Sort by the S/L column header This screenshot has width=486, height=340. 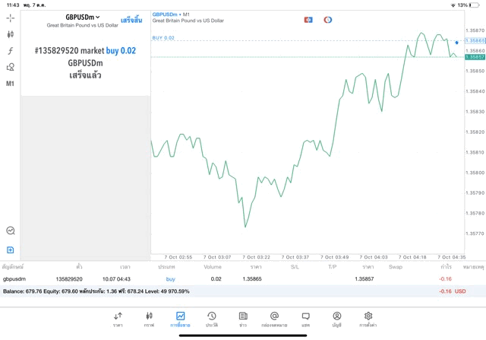point(295,267)
